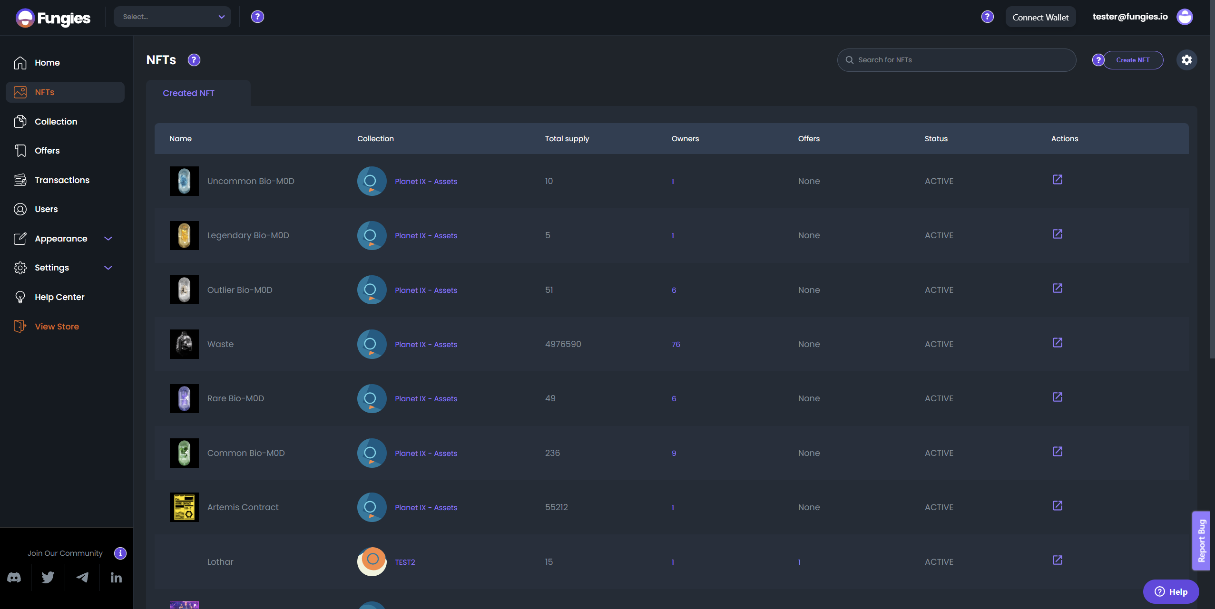Click the settings gear beside Create NFT
This screenshot has height=609, width=1215.
[1186, 60]
